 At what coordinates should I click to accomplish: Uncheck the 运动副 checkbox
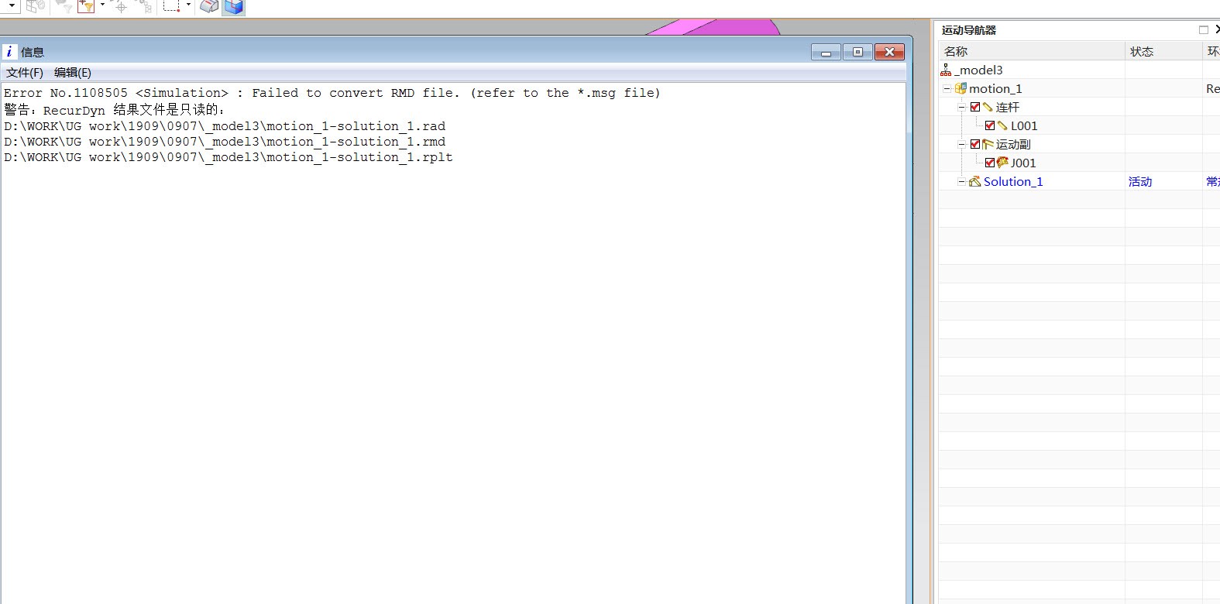coord(975,145)
